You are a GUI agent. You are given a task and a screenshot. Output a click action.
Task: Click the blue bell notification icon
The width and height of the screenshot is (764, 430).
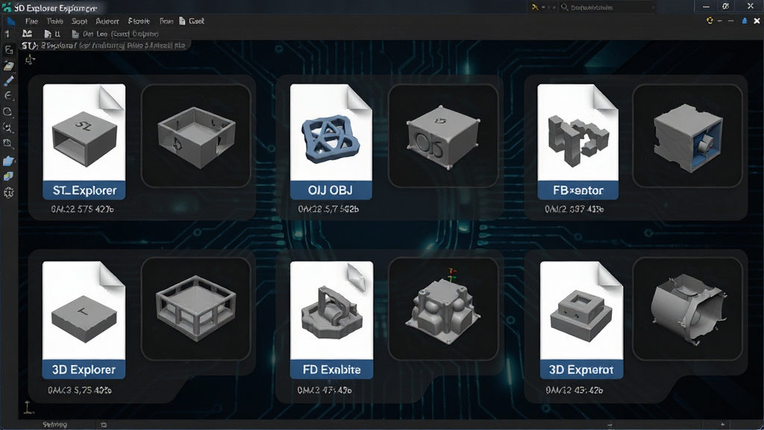pos(744,20)
